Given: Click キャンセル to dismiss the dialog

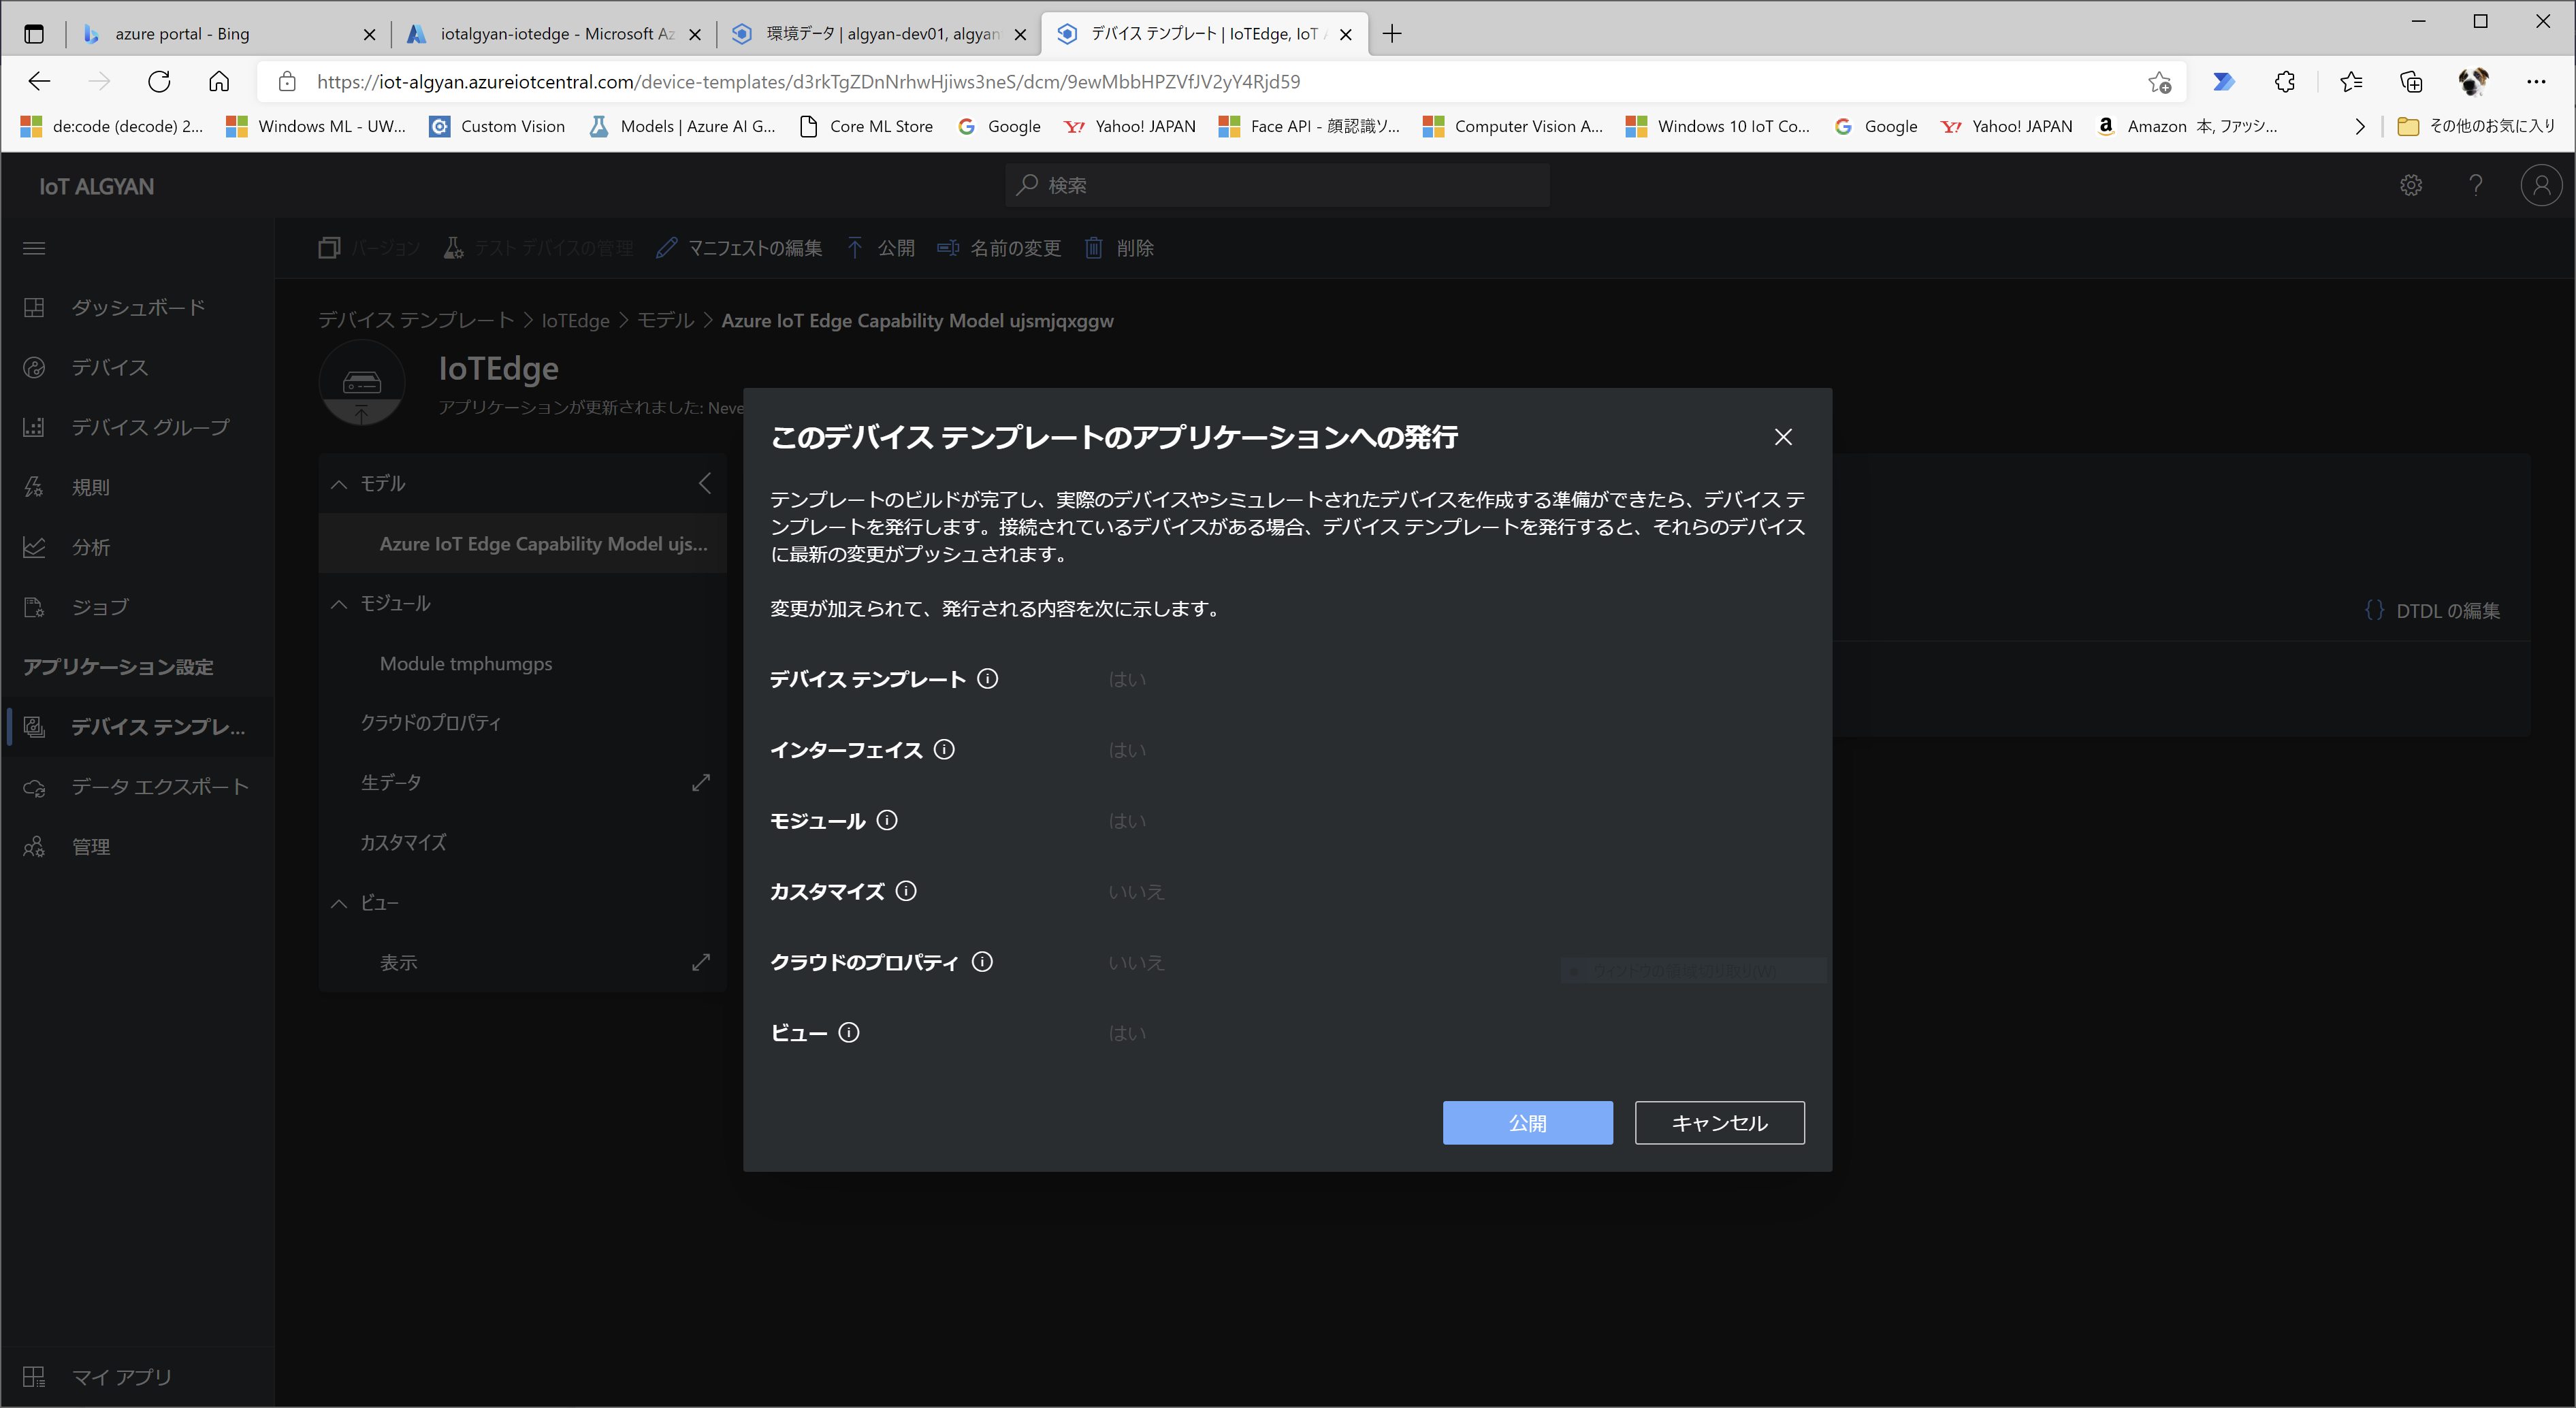Looking at the screenshot, I should coord(1718,1122).
